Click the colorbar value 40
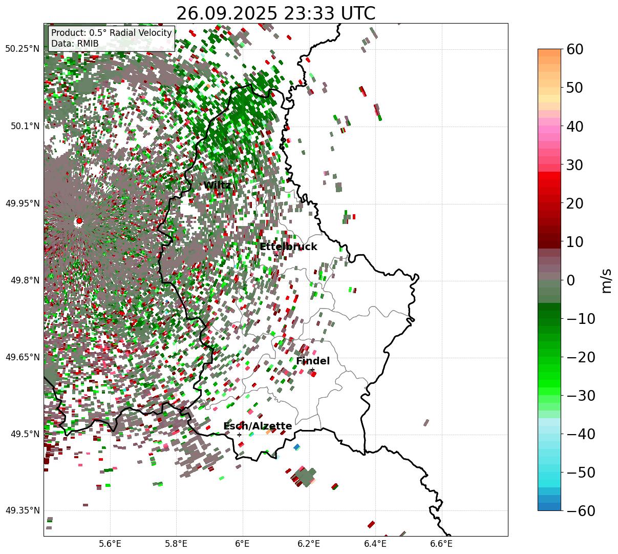This screenshot has height=554, width=618. [x=576, y=126]
